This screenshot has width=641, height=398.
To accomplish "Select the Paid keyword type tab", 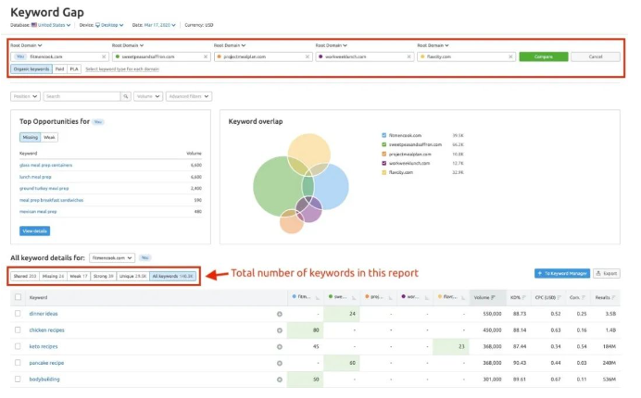I will [x=59, y=69].
